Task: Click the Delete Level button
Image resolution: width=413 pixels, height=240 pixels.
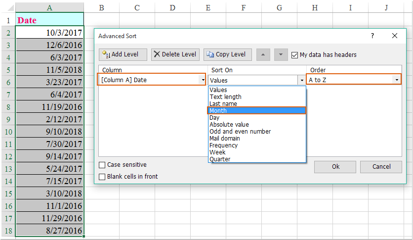Action: click(x=175, y=54)
